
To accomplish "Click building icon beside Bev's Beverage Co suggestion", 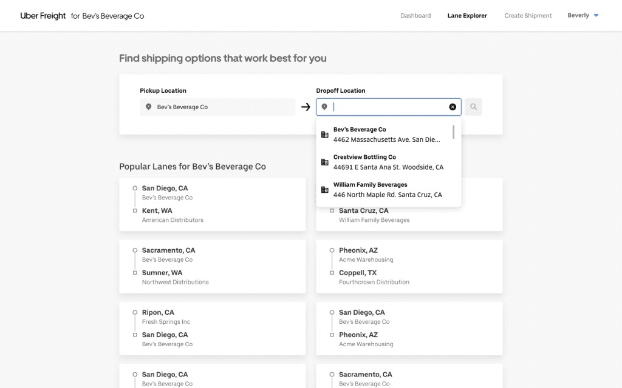I will [324, 135].
